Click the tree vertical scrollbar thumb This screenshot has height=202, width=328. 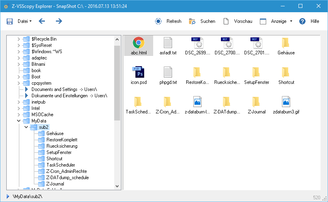click(x=117, y=83)
